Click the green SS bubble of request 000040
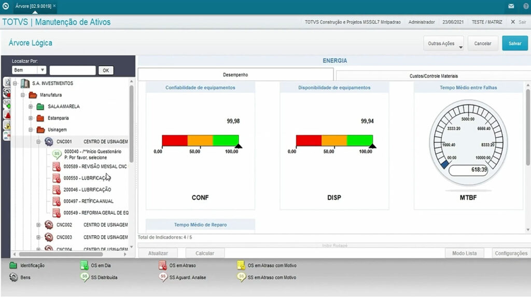 (57, 154)
